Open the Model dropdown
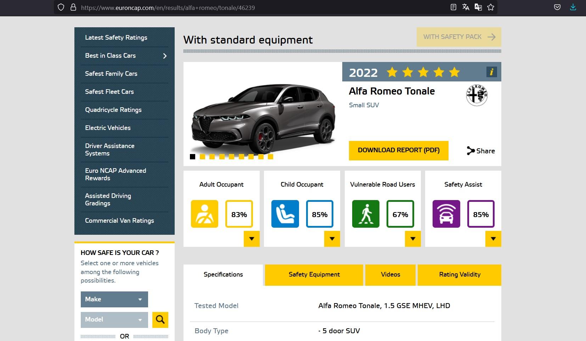The image size is (586, 341). coord(114,319)
